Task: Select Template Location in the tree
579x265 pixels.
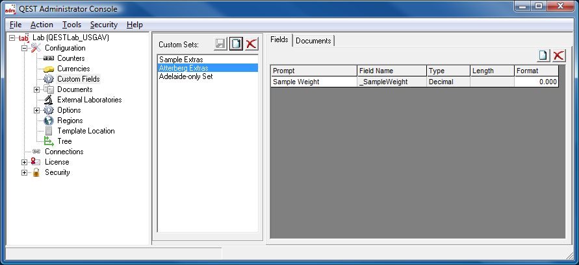Action: click(85, 131)
